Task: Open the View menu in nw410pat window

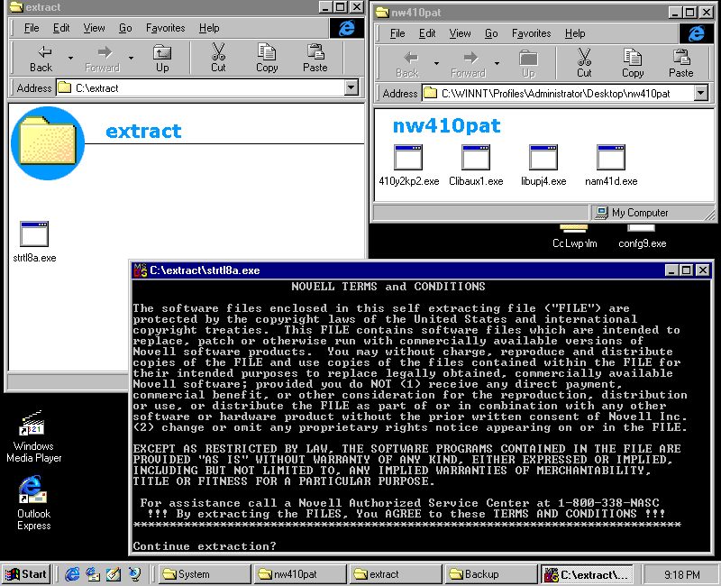Action: (x=460, y=33)
